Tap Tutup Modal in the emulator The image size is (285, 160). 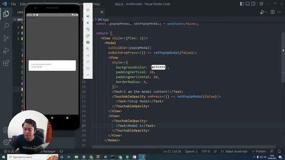click(37, 67)
